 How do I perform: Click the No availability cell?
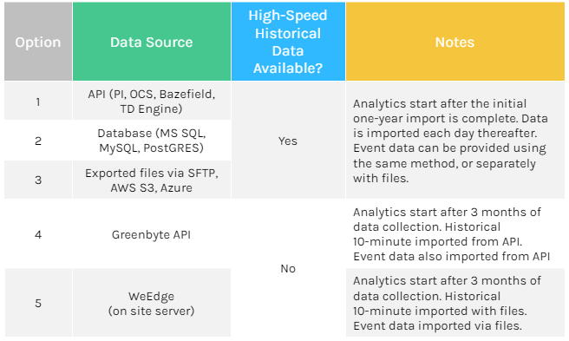(x=288, y=268)
